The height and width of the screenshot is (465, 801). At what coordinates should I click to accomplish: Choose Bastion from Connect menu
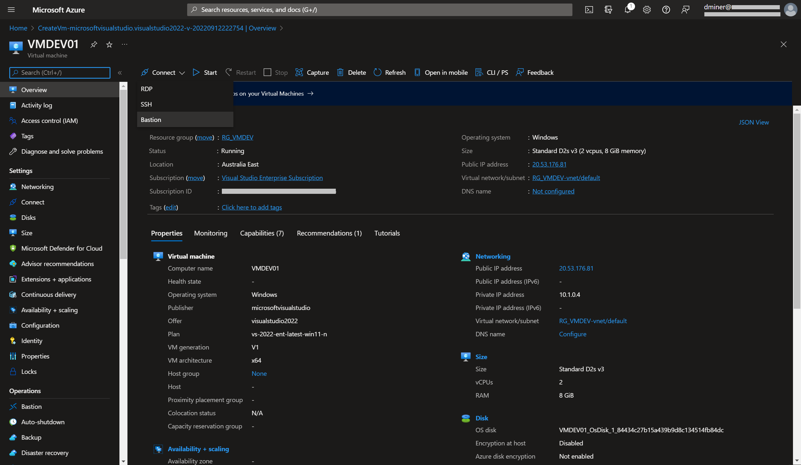click(x=151, y=120)
